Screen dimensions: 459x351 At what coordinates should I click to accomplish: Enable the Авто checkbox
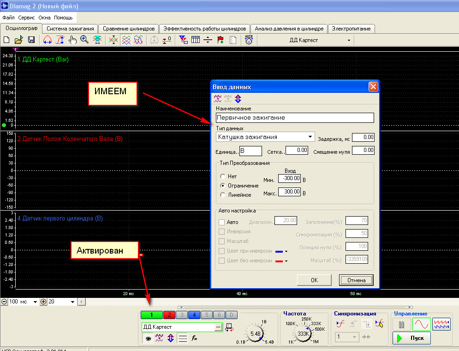click(221, 222)
